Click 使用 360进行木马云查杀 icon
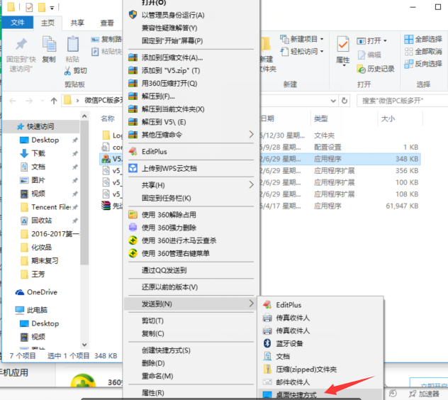 pos(133,240)
